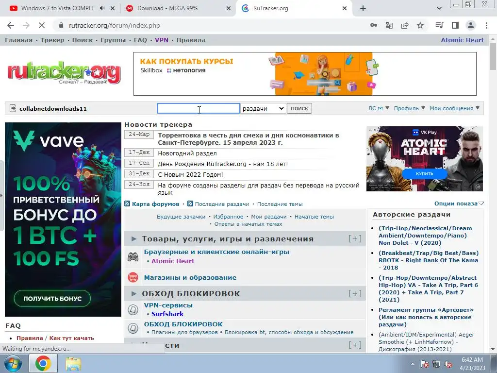Open Избранное link
The height and width of the screenshot is (373, 497).
point(228,217)
